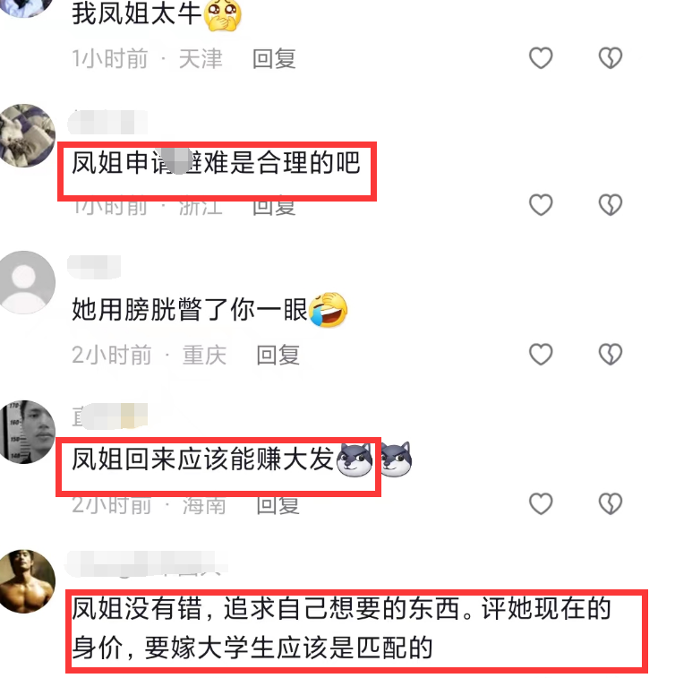
Task: Open the cat-avatar commenter's profile picture
Action: point(27,135)
